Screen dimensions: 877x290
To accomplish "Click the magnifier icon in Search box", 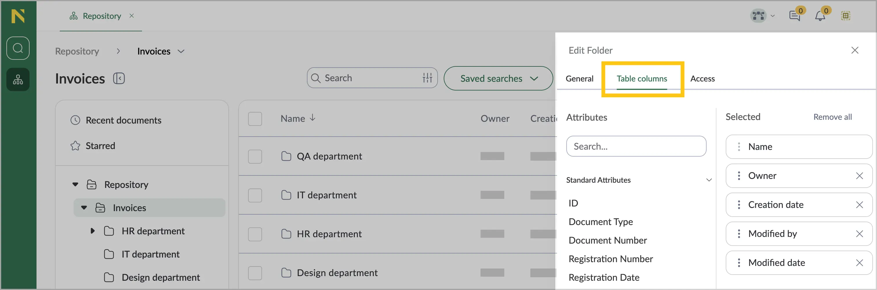I will point(316,78).
